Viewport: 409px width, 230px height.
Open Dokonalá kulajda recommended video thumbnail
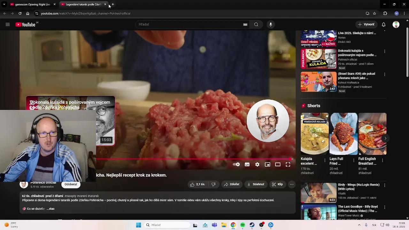[x=319, y=58]
